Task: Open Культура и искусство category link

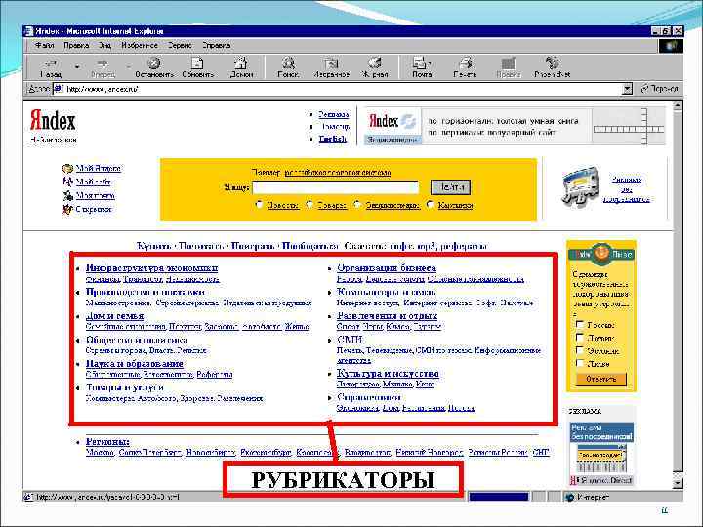Action: [x=388, y=373]
